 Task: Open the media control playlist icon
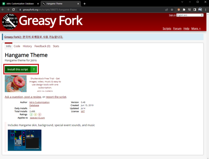[x=189, y=10]
